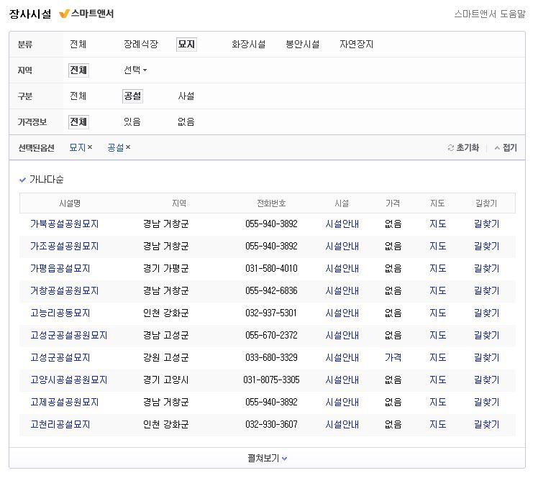The width and height of the screenshot is (538, 478).
Task: Select 사설 in the 구분 row
Action: pos(186,96)
